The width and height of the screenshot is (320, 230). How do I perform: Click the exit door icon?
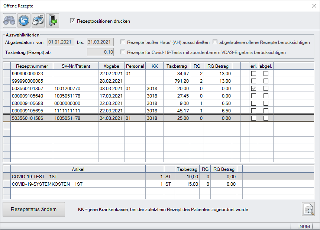(x=52, y=20)
